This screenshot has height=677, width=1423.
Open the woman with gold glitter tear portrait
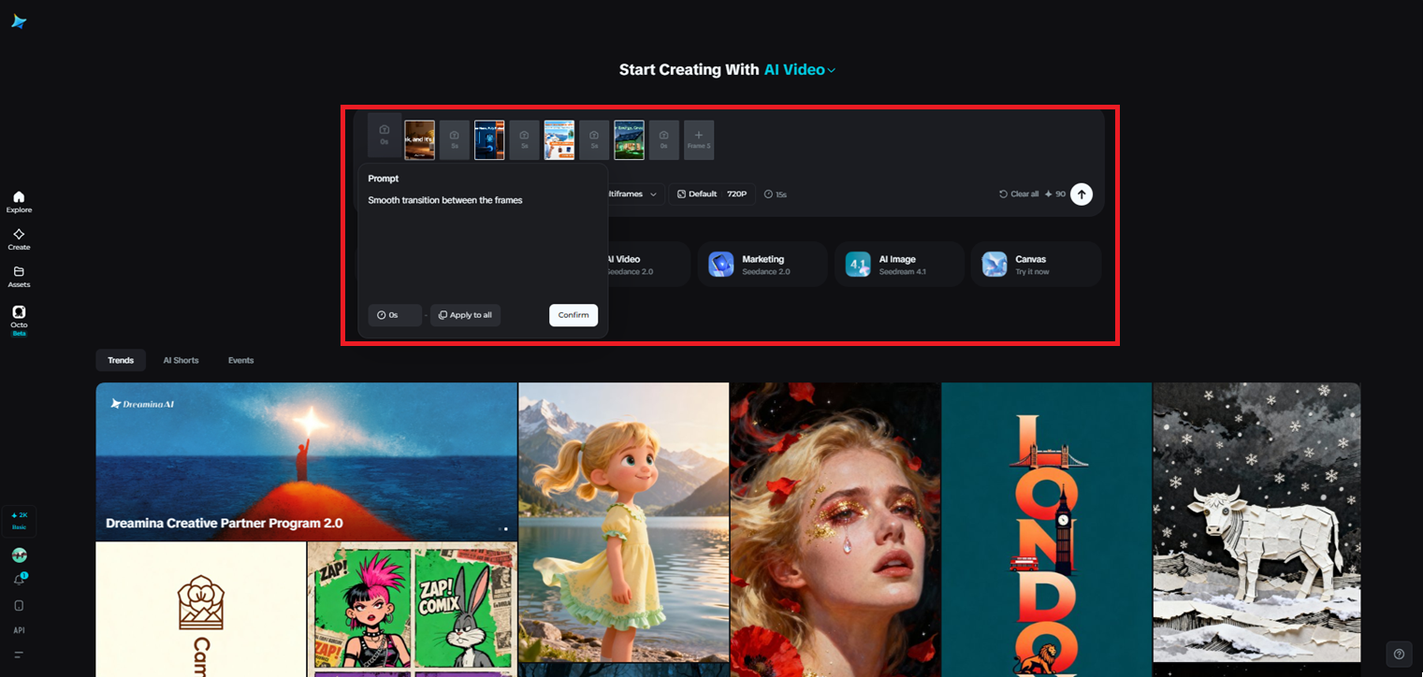click(835, 529)
